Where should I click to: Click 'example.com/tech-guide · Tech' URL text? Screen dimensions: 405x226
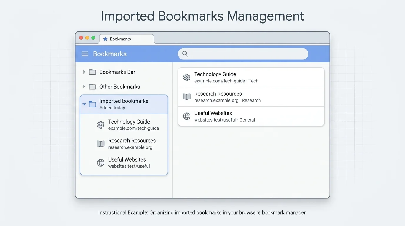226,81
